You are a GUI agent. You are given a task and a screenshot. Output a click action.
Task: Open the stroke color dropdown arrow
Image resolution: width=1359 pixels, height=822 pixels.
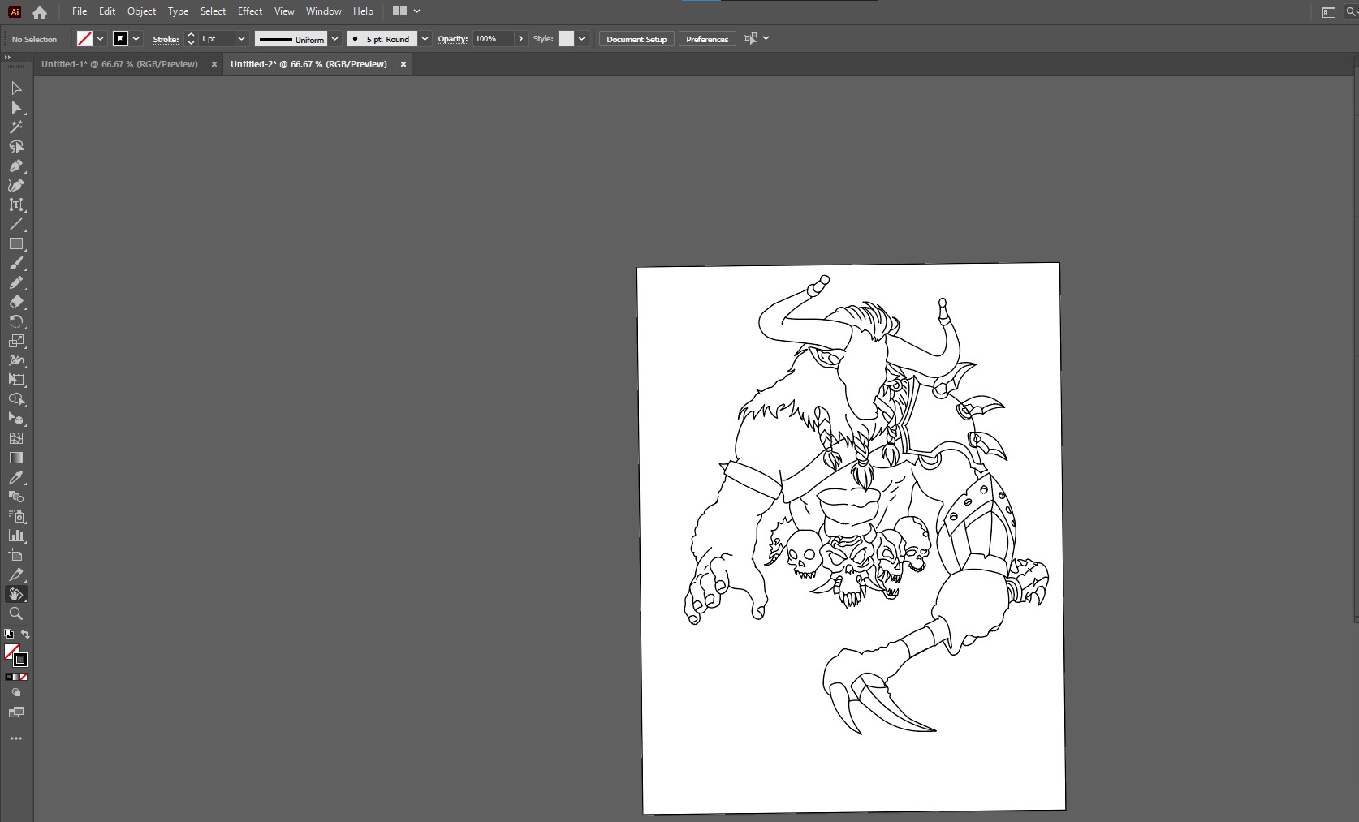136,39
